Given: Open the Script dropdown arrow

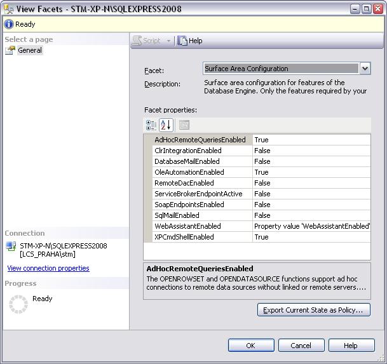Looking at the screenshot, I should coord(169,41).
